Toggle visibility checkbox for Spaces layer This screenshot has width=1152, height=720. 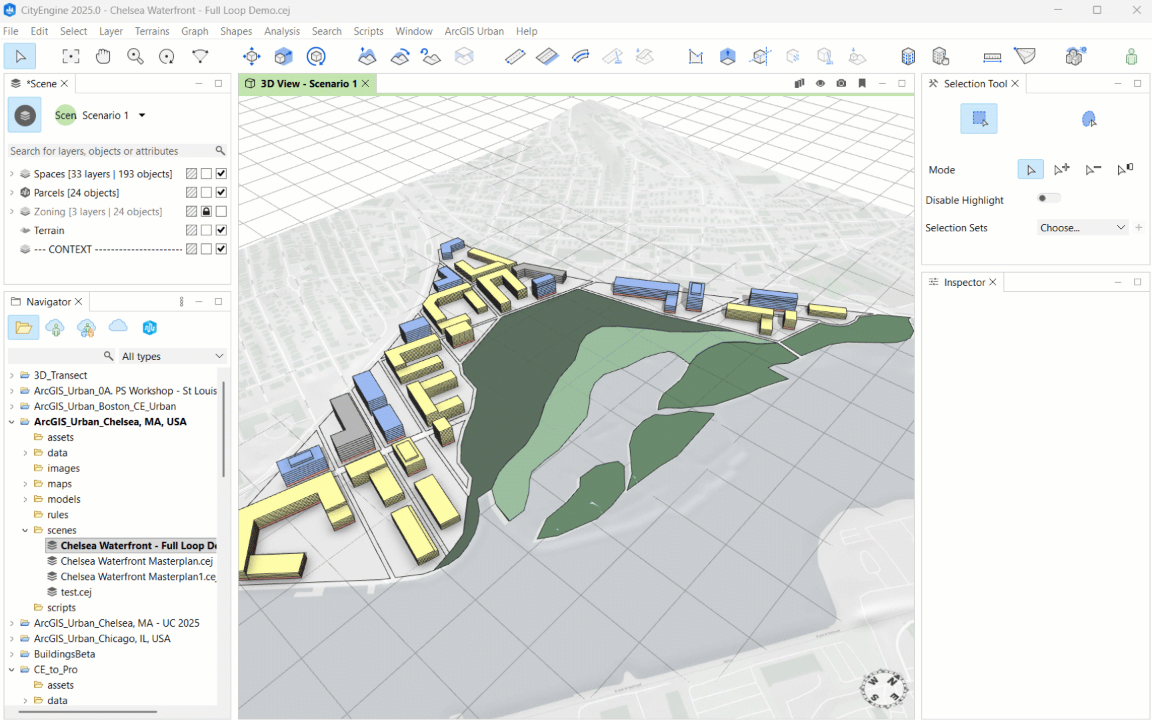[221, 173]
